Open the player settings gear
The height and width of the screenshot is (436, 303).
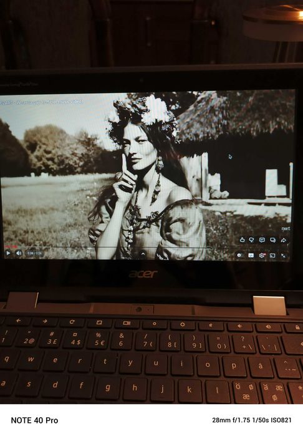tap(262, 255)
